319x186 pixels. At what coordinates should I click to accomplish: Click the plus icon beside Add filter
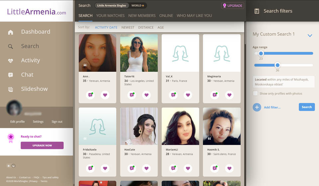(x=257, y=107)
